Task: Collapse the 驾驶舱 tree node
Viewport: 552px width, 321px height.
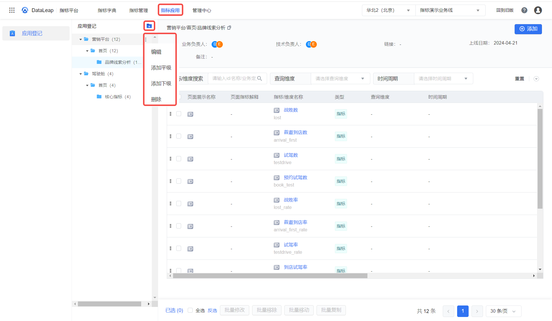Action: 81,74
